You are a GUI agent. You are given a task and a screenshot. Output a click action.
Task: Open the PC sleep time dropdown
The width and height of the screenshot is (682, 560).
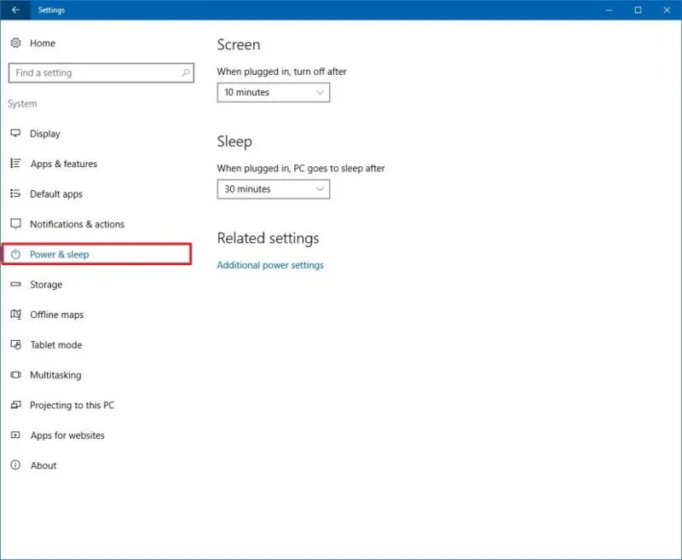pos(273,189)
